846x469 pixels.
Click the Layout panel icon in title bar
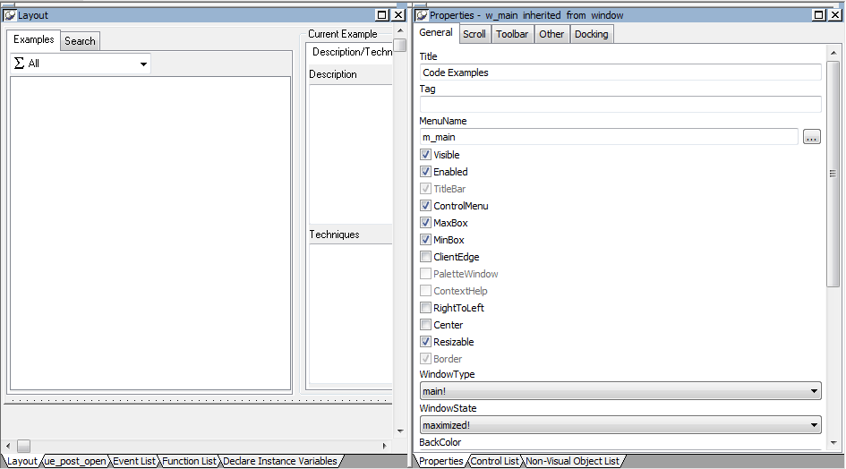(10, 15)
